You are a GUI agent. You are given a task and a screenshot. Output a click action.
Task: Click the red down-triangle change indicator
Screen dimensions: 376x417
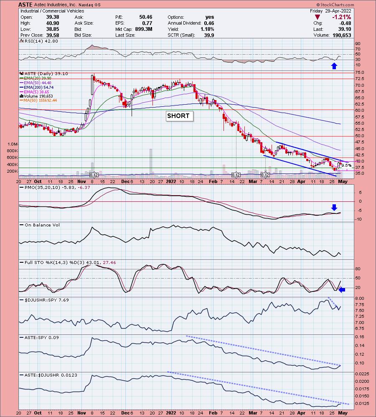317,17
